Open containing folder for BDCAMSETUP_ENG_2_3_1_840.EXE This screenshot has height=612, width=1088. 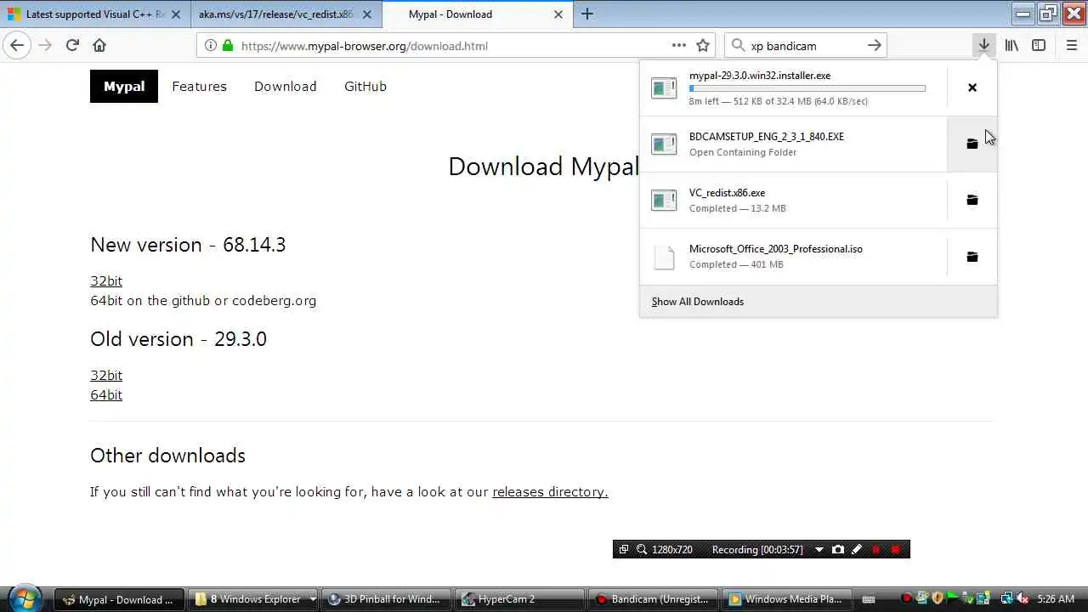click(x=972, y=144)
